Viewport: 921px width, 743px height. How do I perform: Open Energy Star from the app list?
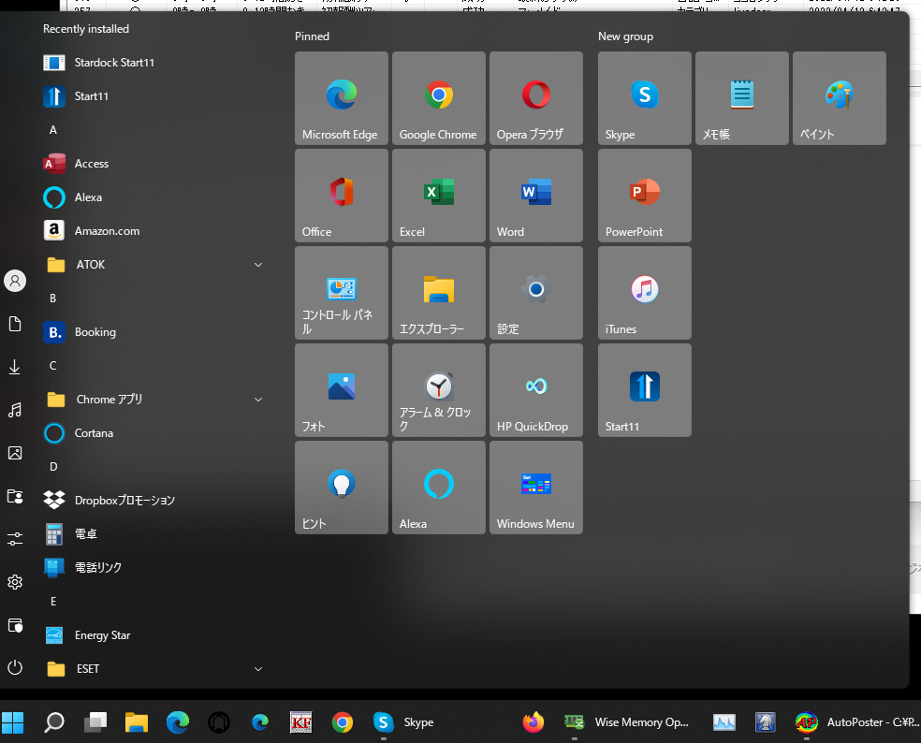tap(153, 635)
